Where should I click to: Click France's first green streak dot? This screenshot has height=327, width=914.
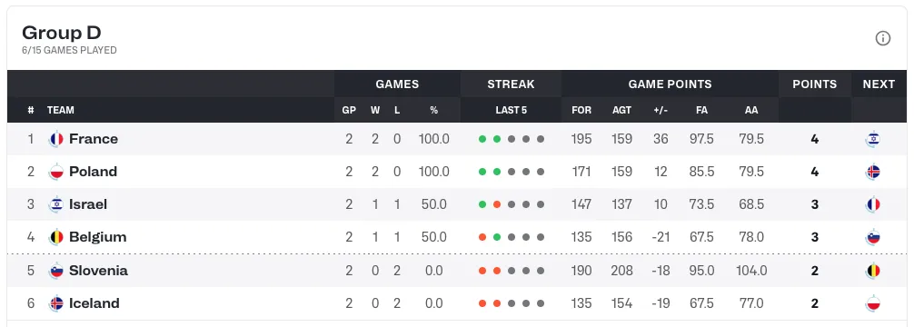[482, 139]
